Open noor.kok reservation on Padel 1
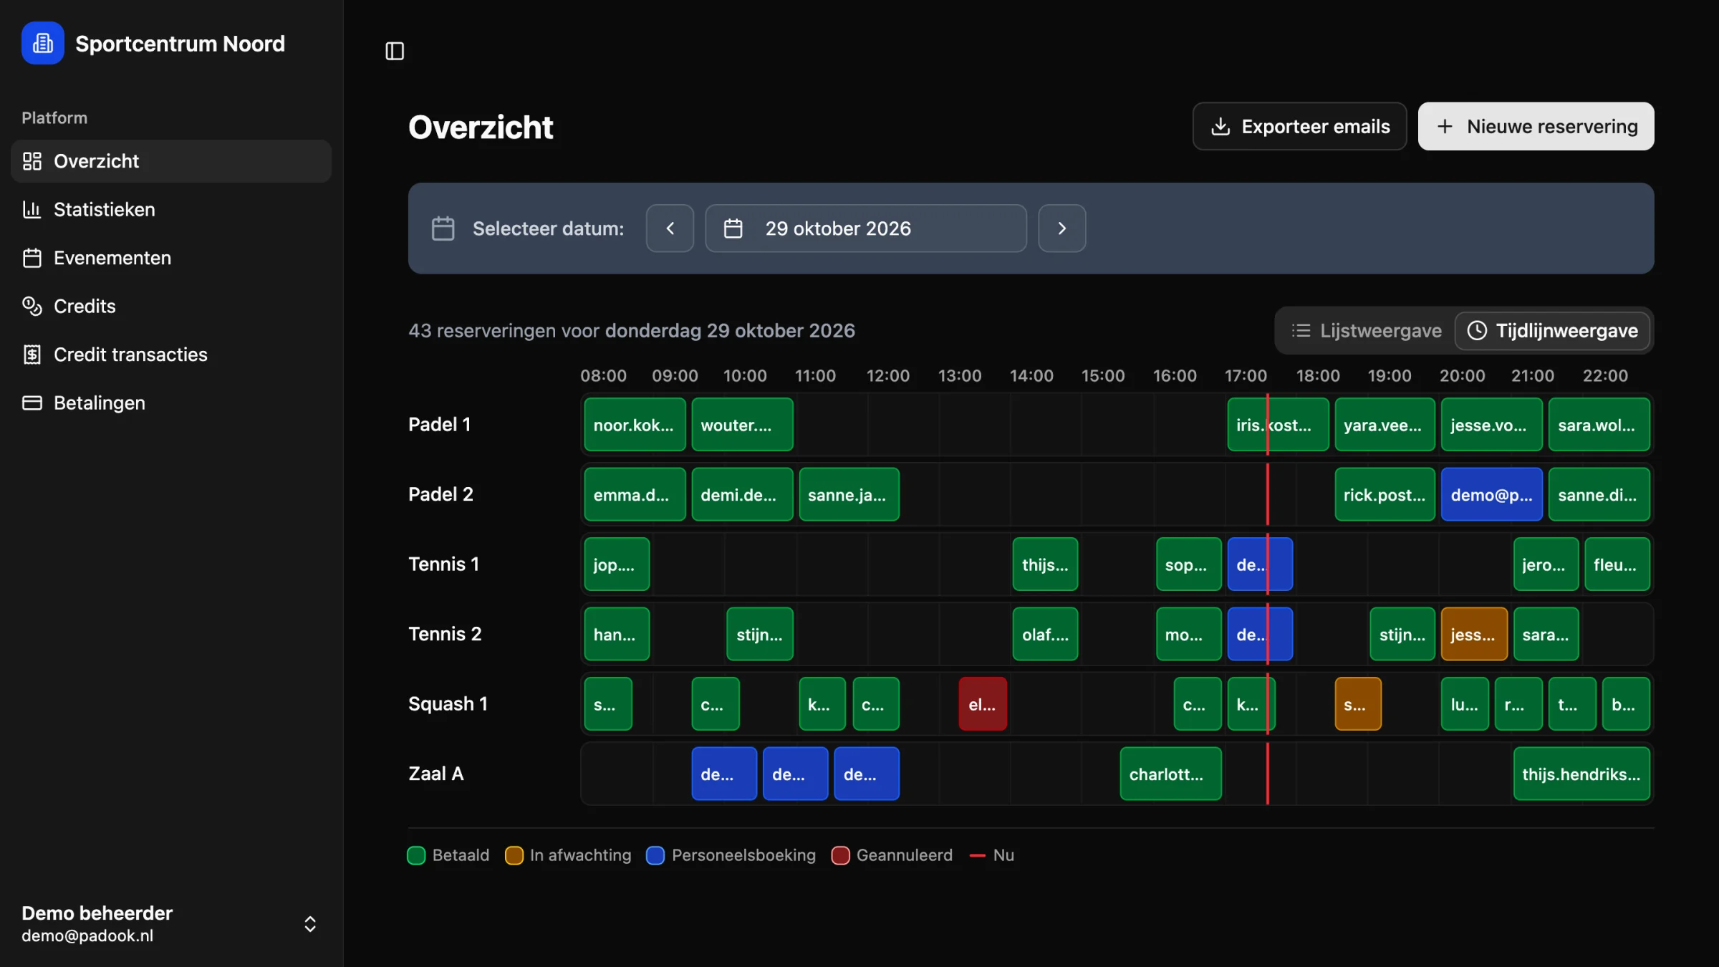The image size is (1719, 967). click(x=635, y=425)
